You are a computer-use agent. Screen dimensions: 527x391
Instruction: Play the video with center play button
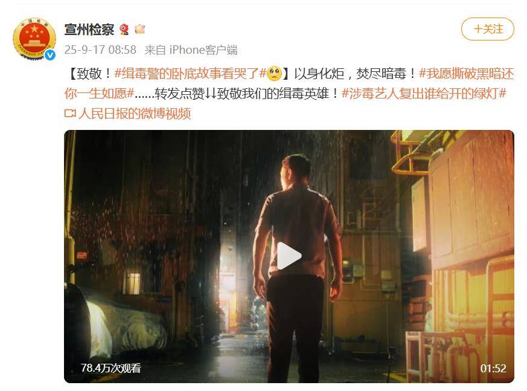(x=289, y=256)
